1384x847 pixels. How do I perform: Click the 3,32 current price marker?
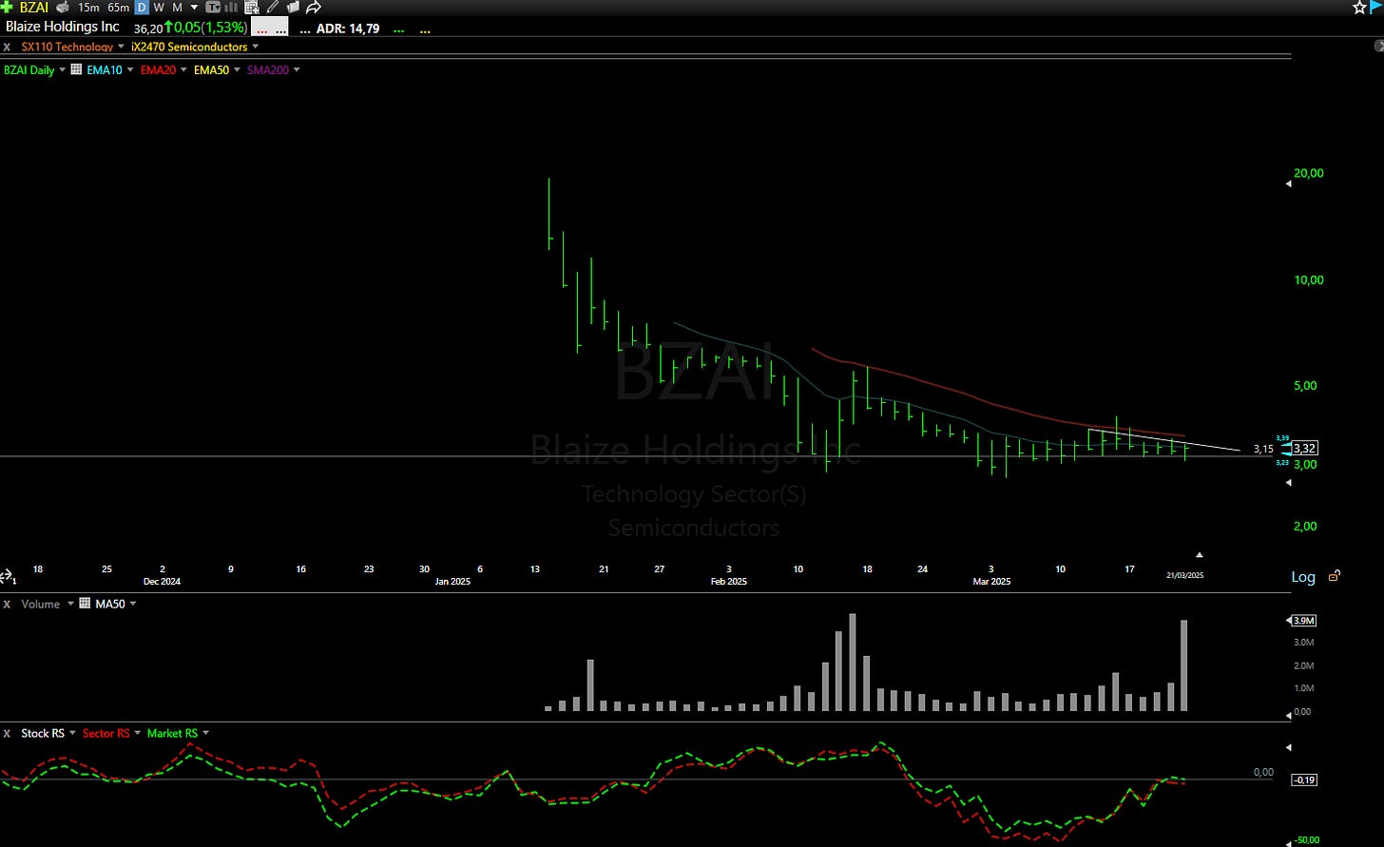click(1305, 449)
